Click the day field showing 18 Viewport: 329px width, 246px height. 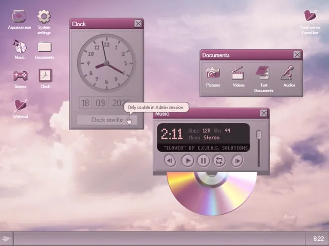pos(85,102)
